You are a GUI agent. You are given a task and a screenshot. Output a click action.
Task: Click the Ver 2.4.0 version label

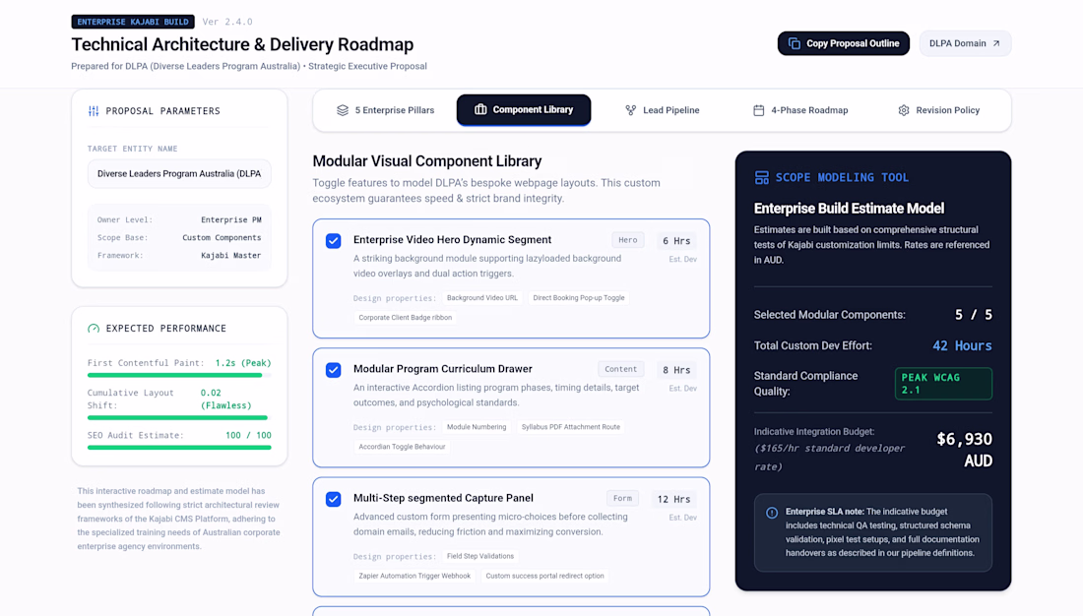click(x=227, y=22)
